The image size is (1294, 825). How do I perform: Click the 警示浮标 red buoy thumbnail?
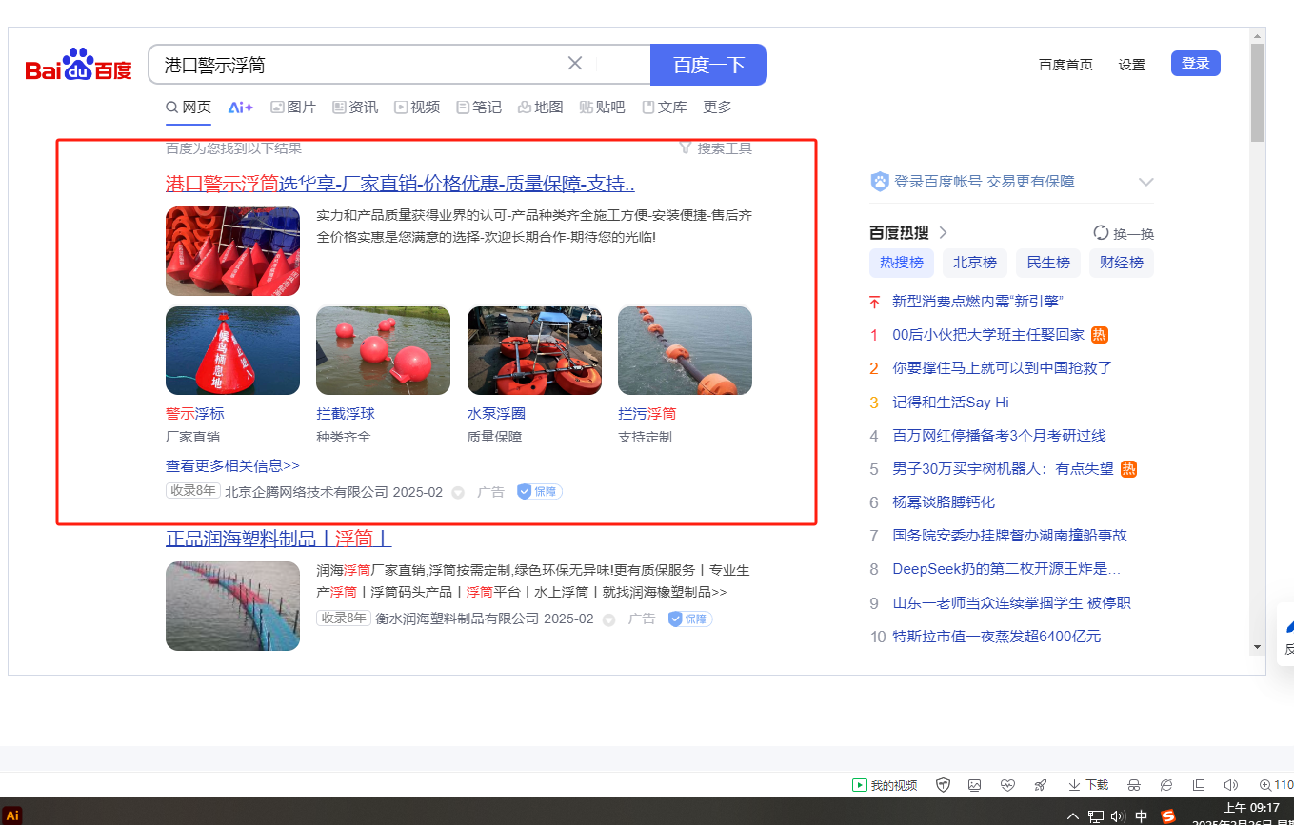[232, 350]
